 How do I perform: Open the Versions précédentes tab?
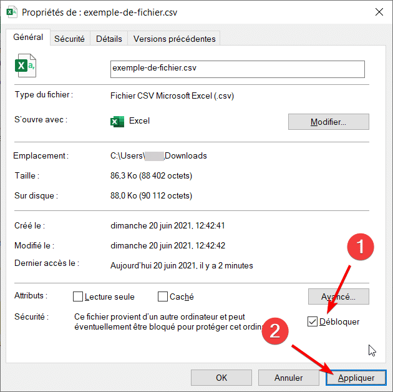tap(174, 39)
